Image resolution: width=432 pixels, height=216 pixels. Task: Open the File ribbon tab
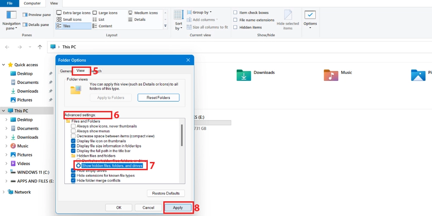click(x=10, y=3)
